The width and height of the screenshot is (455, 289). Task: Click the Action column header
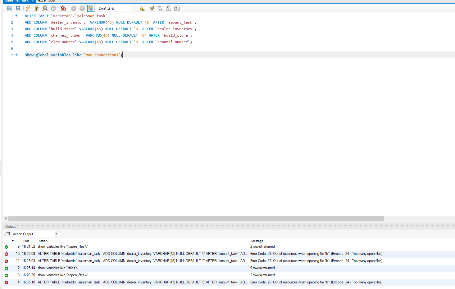pos(43,241)
